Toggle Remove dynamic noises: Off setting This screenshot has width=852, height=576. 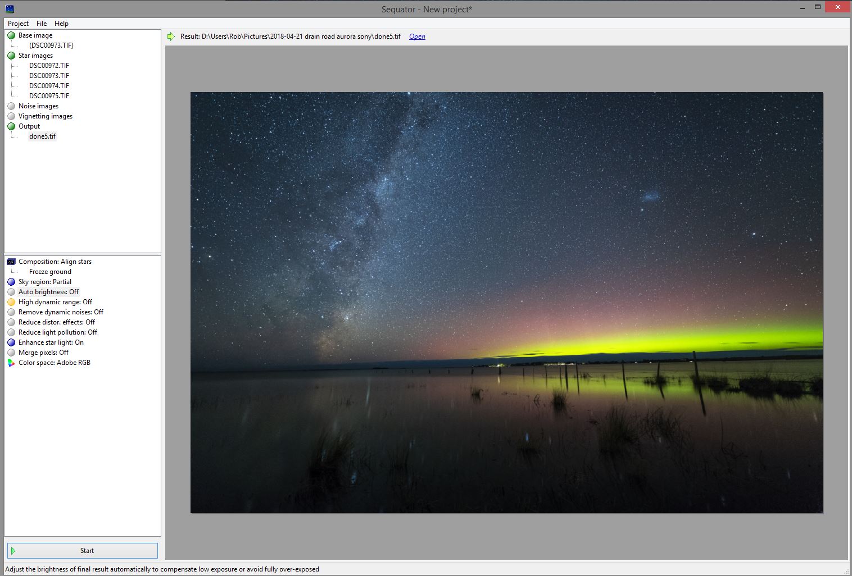coord(61,312)
